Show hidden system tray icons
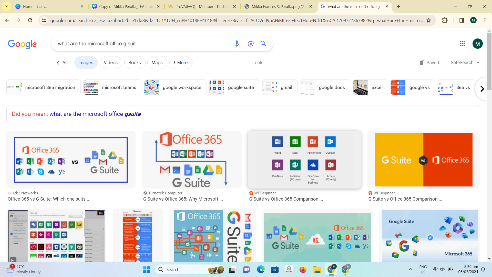 [x=411, y=269]
